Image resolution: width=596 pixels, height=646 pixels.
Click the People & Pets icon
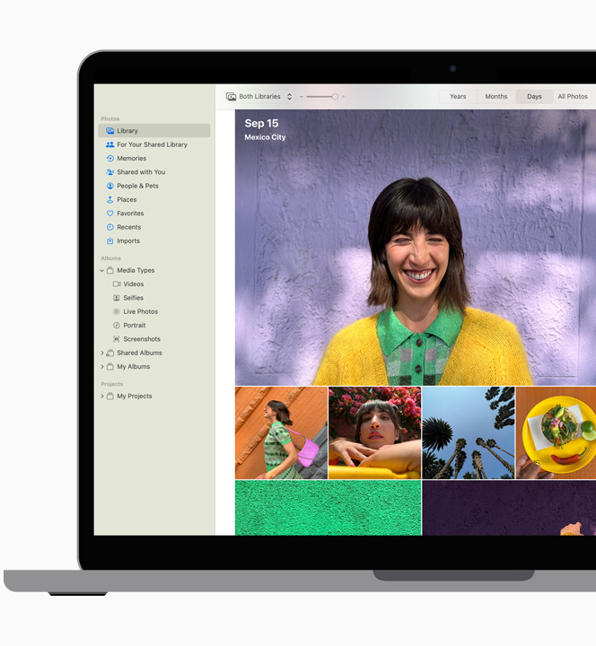(x=110, y=186)
